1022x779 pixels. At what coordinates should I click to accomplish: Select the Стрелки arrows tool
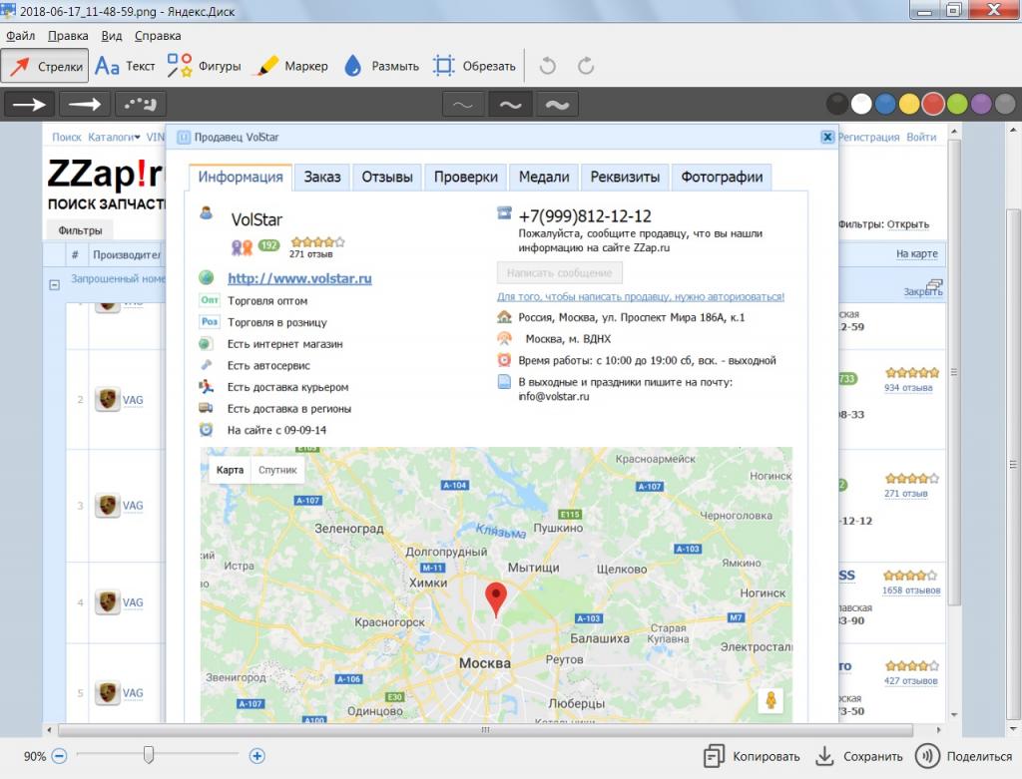[x=44, y=66]
